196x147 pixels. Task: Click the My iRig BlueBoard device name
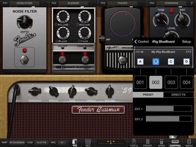163,52
